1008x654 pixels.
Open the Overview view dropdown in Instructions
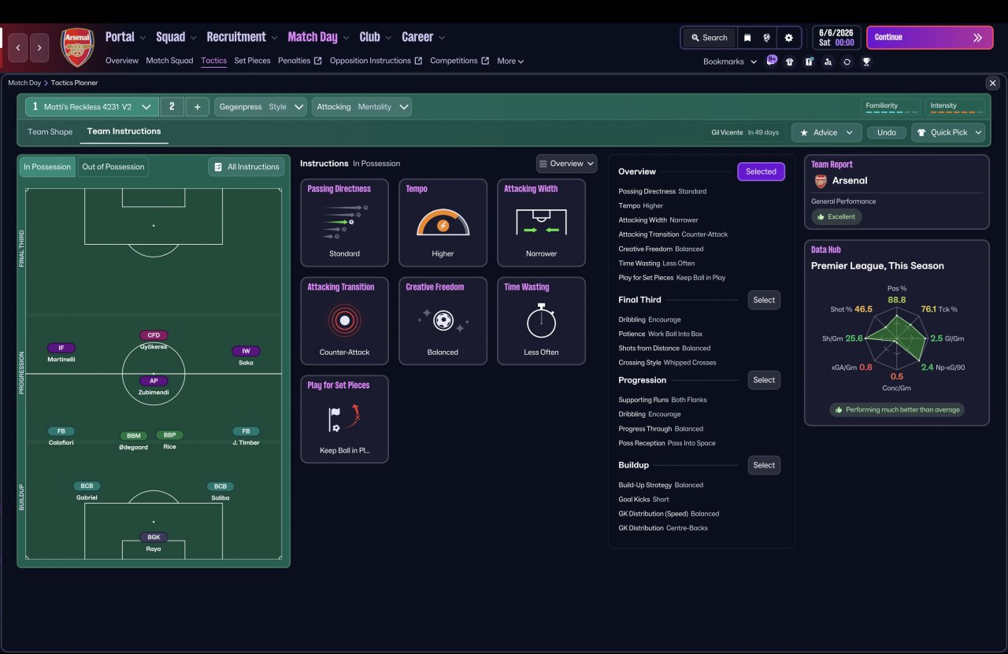click(567, 164)
